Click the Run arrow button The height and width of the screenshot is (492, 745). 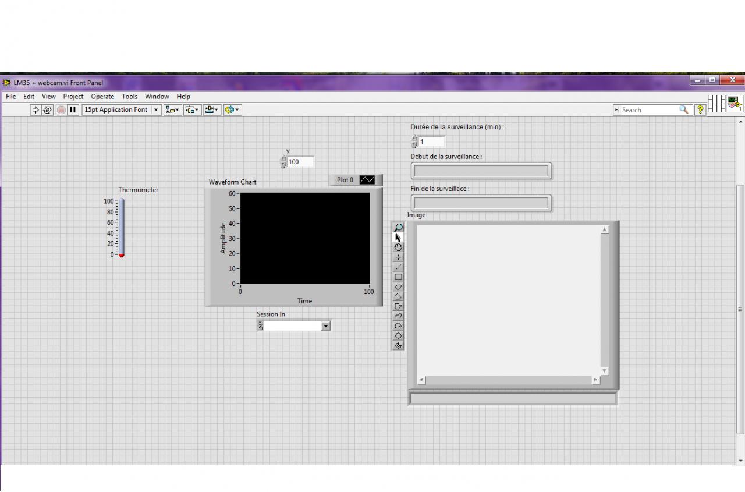[36, 109]
